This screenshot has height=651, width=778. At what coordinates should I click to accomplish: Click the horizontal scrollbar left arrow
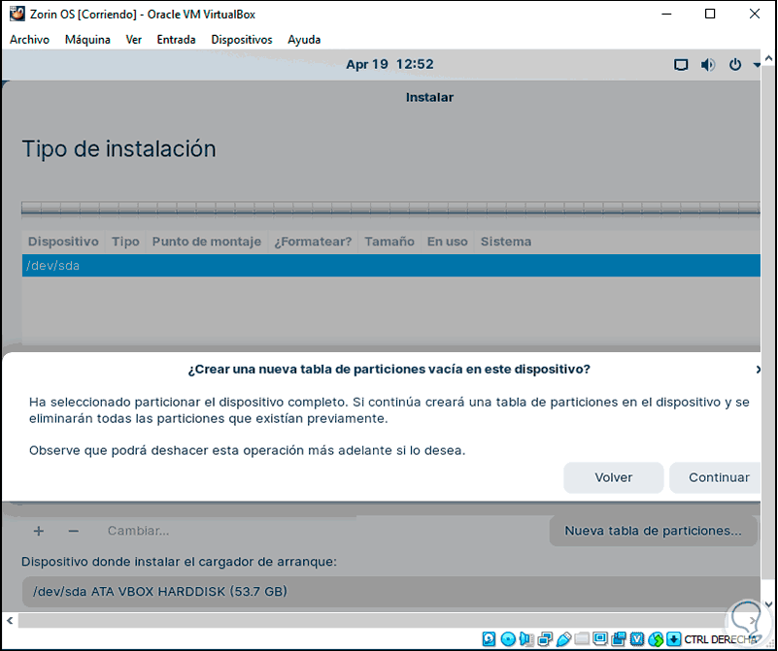pyautogui.click(x=10, y=620)
